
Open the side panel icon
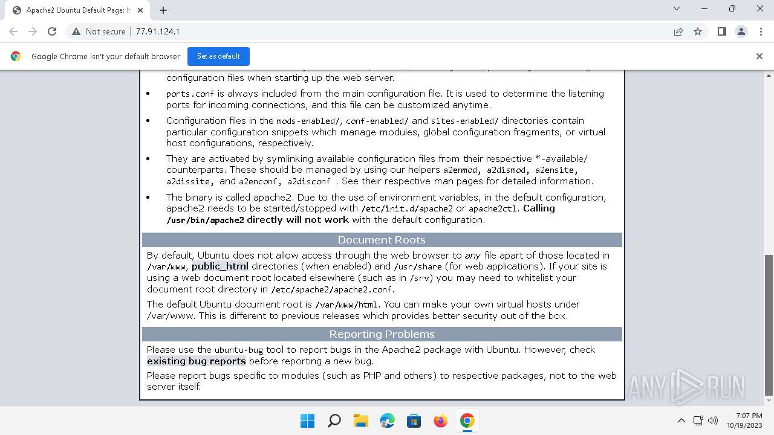pyautogui.click(x=721, y=31)
